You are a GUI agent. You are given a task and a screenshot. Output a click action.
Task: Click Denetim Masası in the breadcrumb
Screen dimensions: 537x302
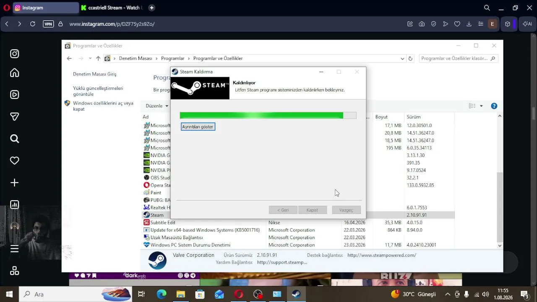click(x=136, y=58)
